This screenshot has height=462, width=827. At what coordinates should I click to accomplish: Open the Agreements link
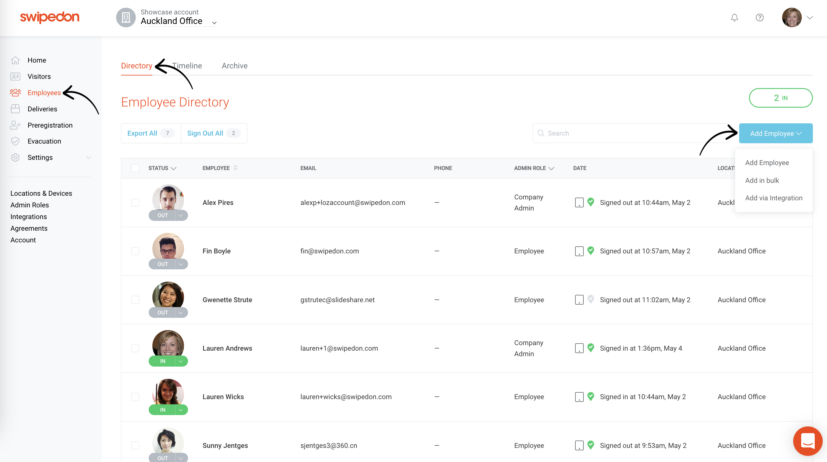pos(29,228)
